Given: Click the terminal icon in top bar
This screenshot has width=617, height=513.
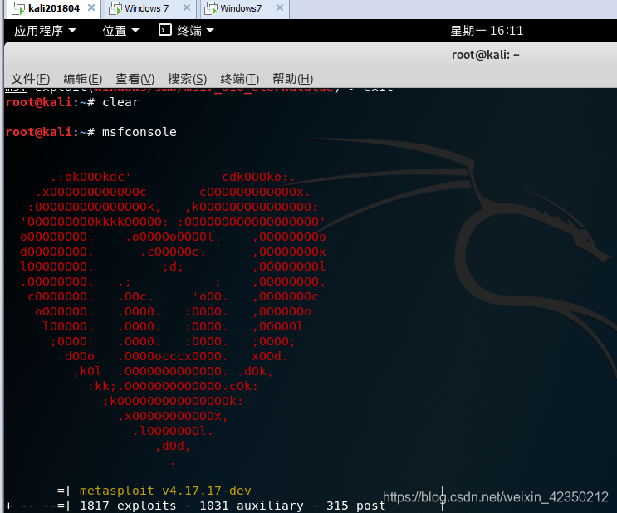Looking at the screenshot, I should (165, 30).
